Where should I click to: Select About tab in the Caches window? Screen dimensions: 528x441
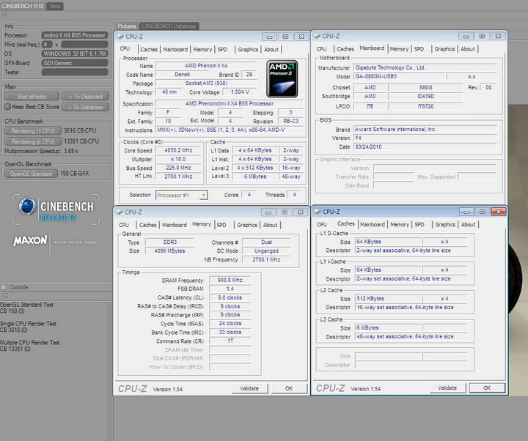469,224
